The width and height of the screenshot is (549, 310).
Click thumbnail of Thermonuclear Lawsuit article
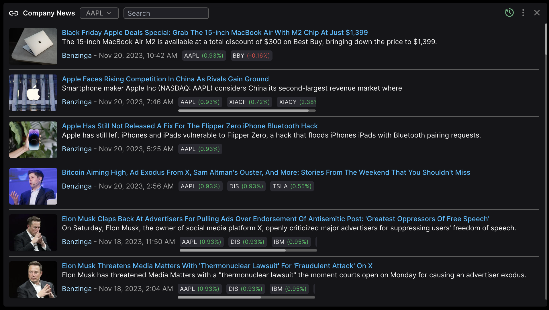click(33, 280)
